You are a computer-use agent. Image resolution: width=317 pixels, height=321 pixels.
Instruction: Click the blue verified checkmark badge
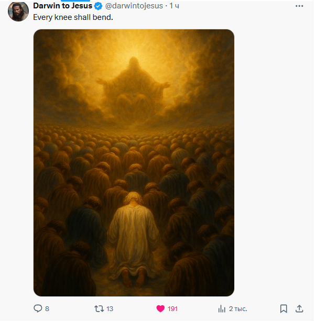coord(98,6)
